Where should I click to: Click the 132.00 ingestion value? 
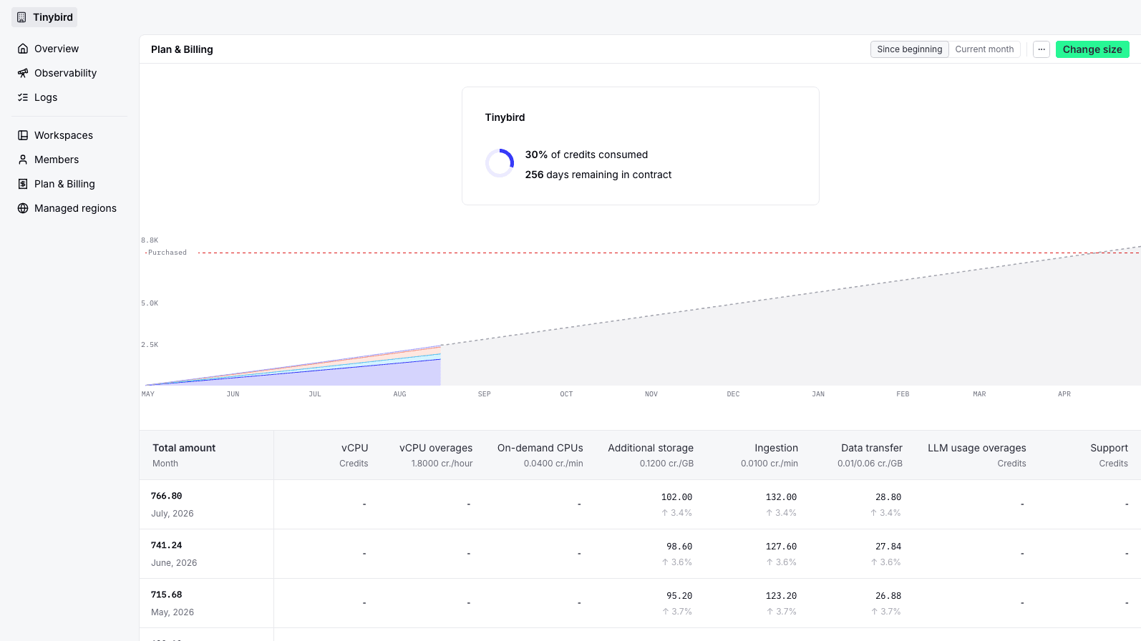coord(781,497)
